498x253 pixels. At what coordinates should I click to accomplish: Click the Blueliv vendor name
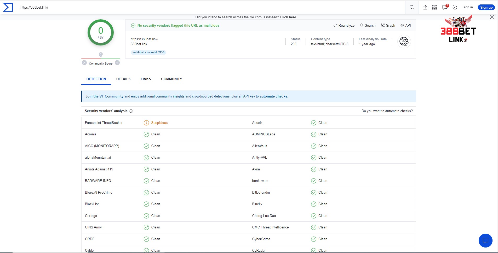(x=257, y=204)
